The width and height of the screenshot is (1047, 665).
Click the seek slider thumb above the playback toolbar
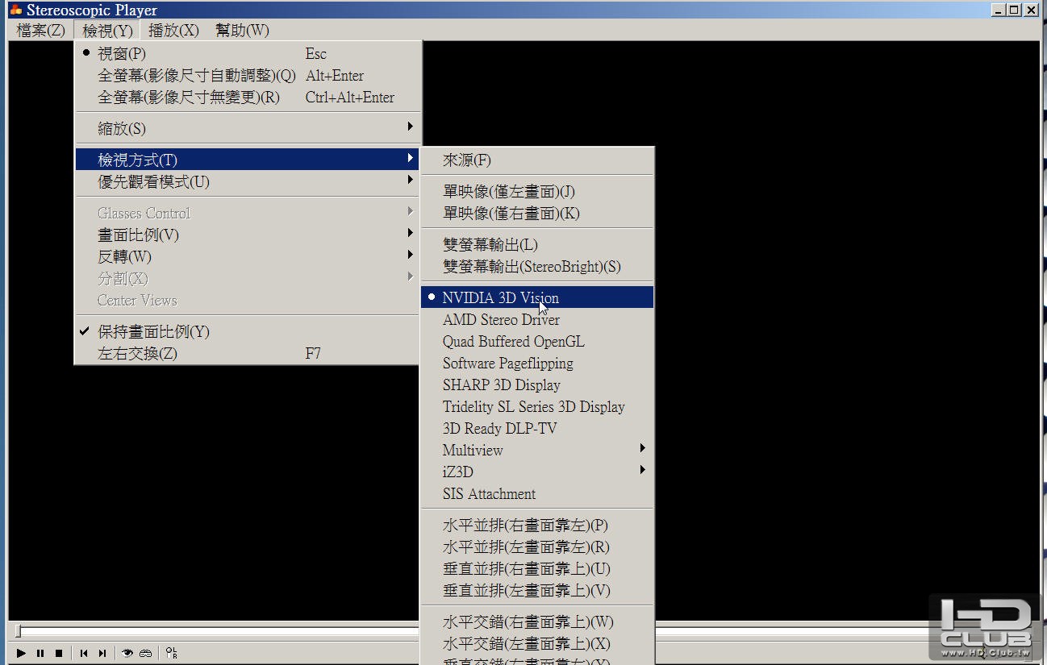coord(18,630)
